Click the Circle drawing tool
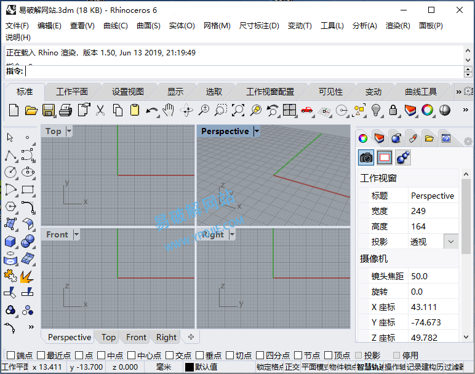Screen dimensions: 475x374 pyautogui.click(x=10, y=172)
